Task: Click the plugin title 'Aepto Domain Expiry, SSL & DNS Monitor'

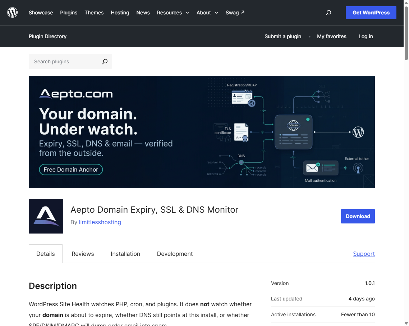Action: 155,209
